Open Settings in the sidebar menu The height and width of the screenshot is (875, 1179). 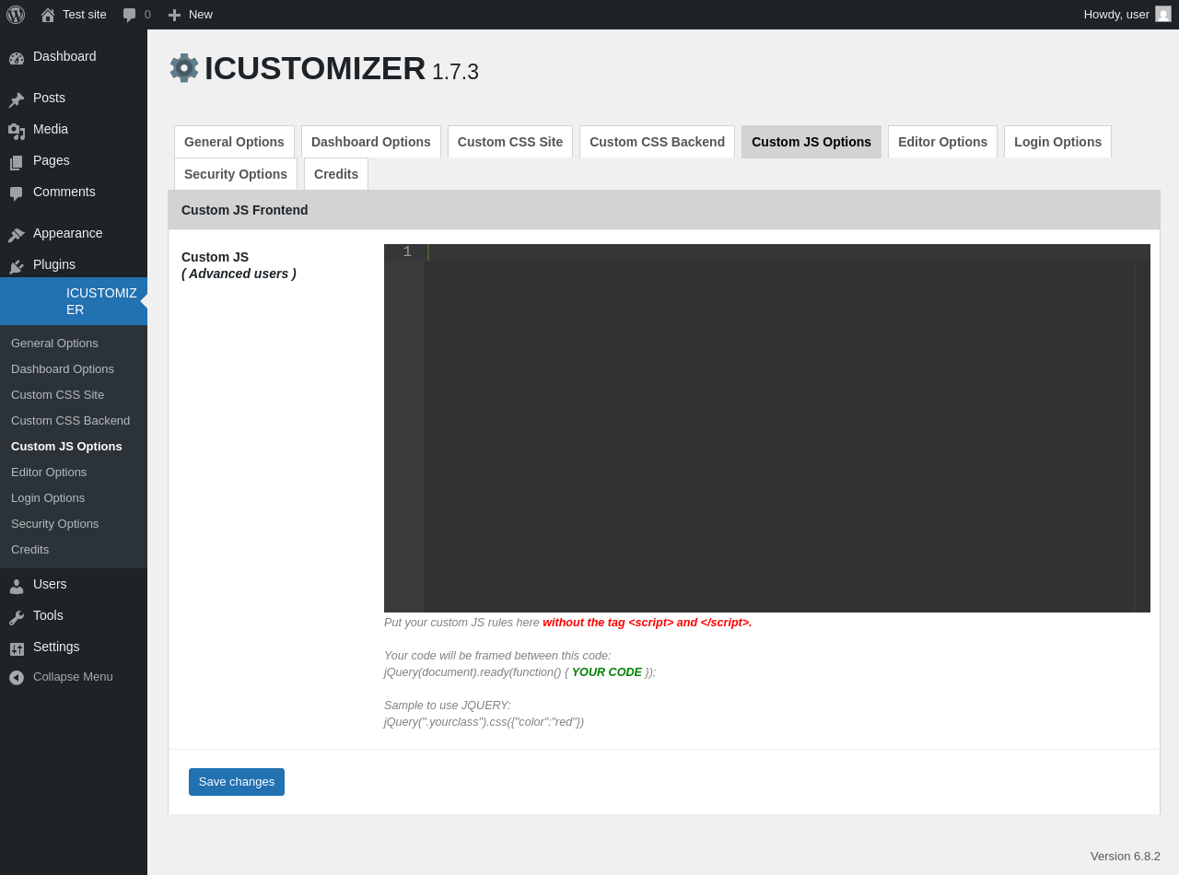pos(74,647)
